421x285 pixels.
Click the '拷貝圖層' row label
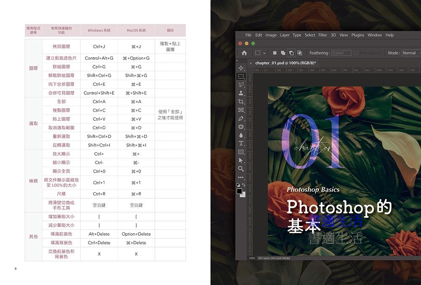tap(61, 46)
